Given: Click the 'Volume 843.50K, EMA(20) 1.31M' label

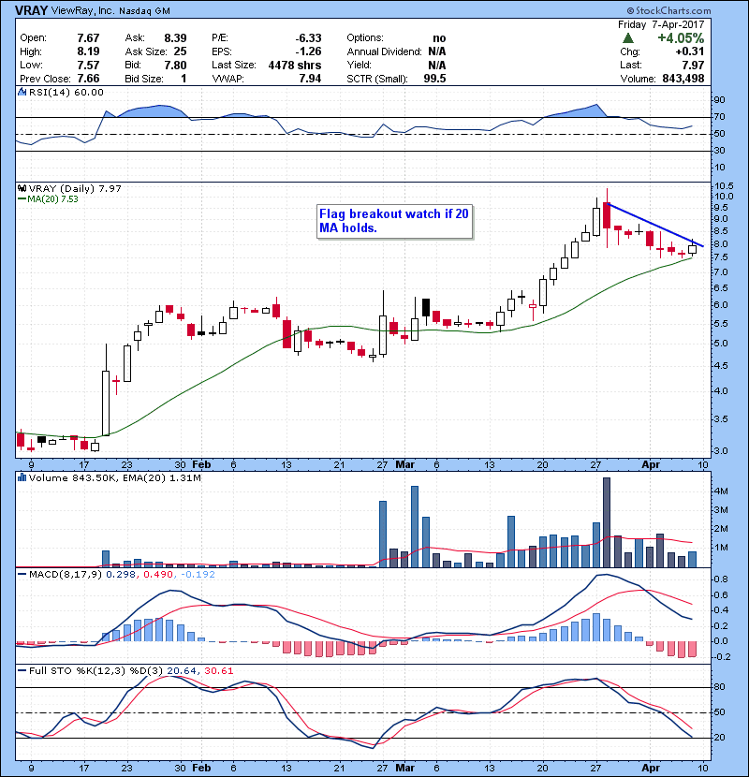Looking at the screenshot, I should (115, 477).
